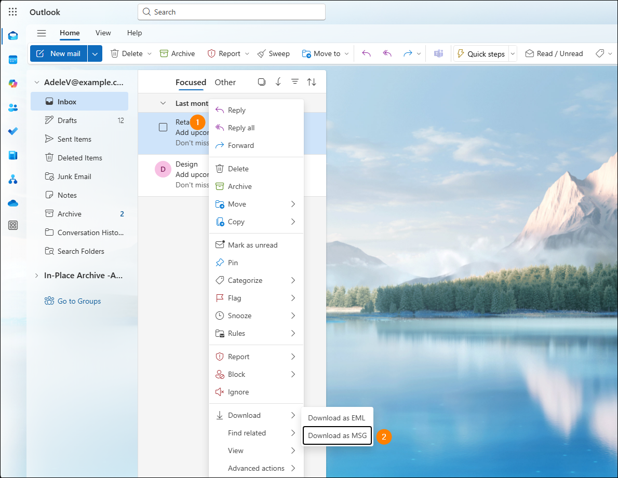Open People from the left app rail
This screenshot has width=618, height=478.
[x=13, y=107]
